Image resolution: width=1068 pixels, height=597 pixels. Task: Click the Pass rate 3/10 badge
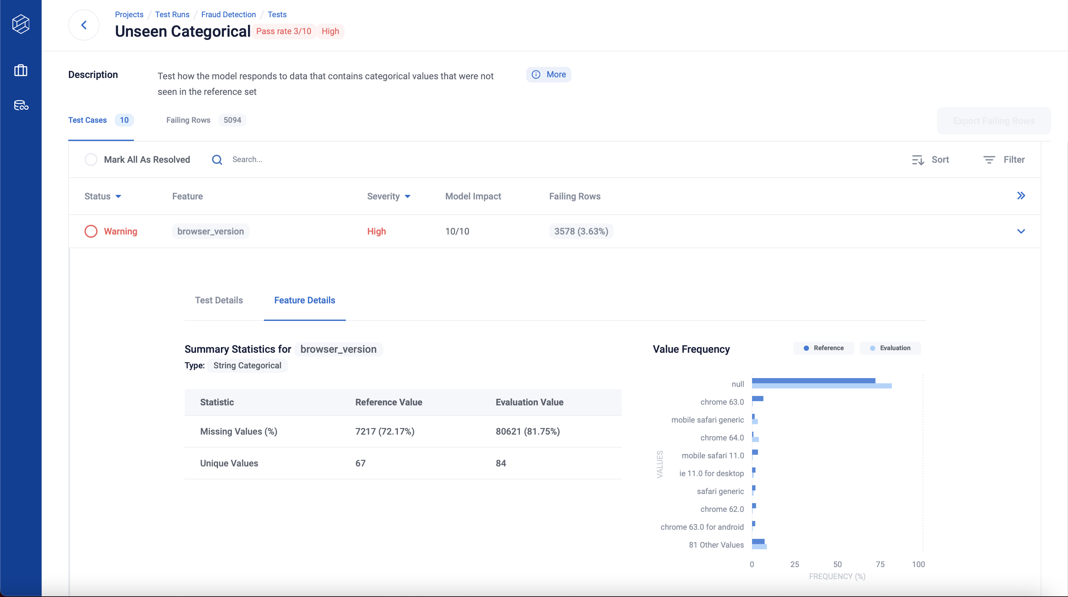click(284, 32)
